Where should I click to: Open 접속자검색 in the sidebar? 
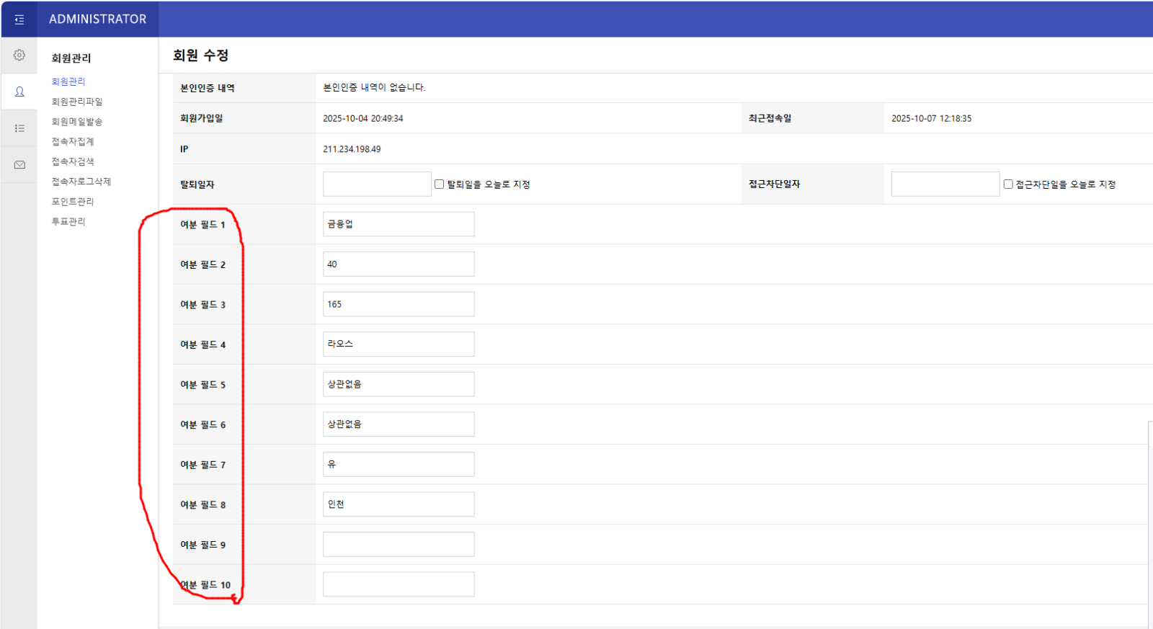click(x=73, y=161)
